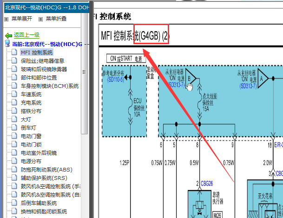
Task: Open the 车速系统 entry
Action: click(31, 94)
